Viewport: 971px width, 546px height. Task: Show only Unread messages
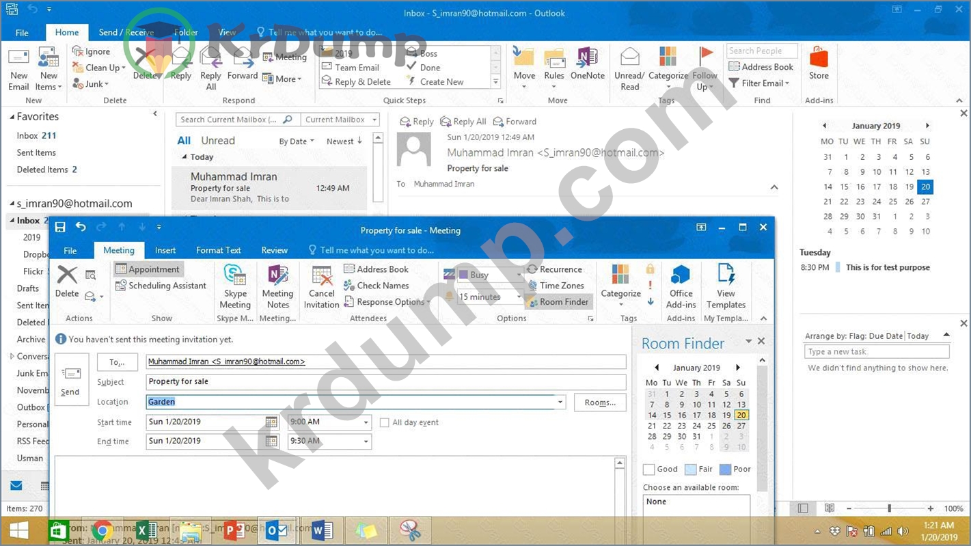pos(218,141)
